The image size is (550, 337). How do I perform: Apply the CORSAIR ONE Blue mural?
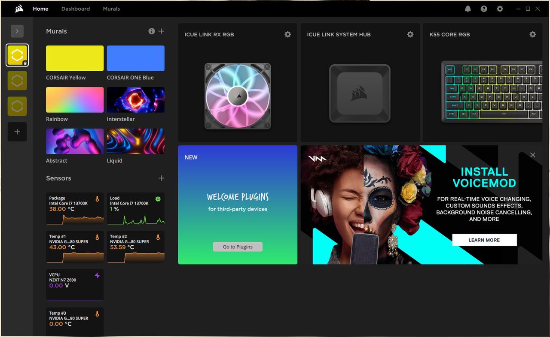136,58
